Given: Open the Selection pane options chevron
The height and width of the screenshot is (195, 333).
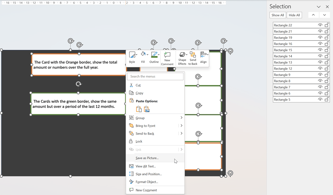Looking at the screenshot, I should [318, 7].
